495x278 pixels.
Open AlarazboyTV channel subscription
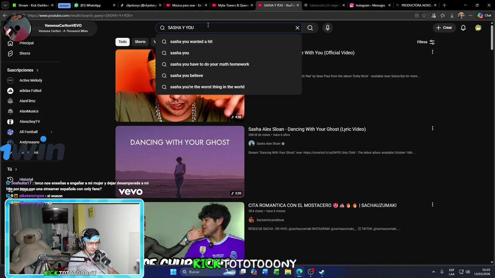tap(29, 122)
